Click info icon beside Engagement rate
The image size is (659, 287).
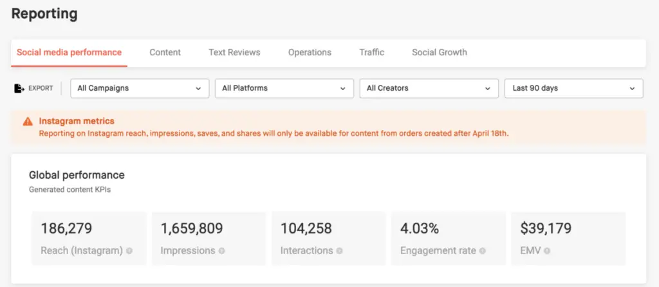click(x=482, y=251)
